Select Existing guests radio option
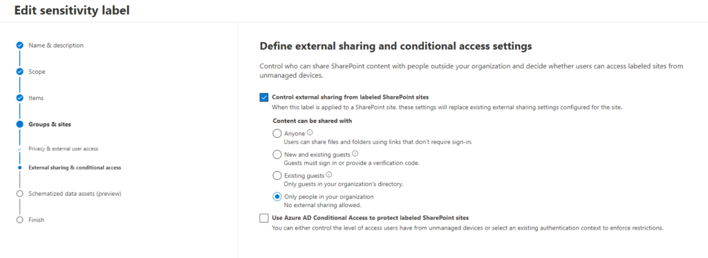Image resolution: width=708 pixels, height=258 pixels. coord(277,176)
